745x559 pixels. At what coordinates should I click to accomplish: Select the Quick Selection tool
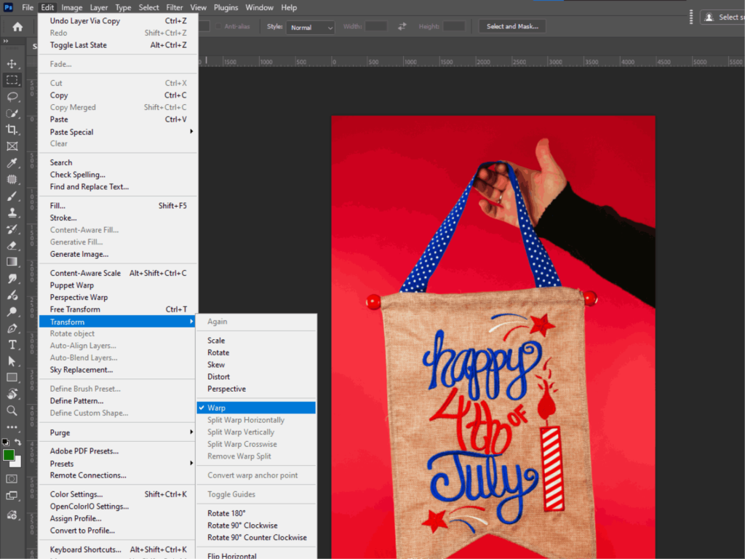(12, 113)
